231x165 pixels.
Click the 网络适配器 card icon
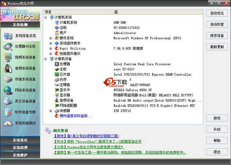(x=57, y=106)
